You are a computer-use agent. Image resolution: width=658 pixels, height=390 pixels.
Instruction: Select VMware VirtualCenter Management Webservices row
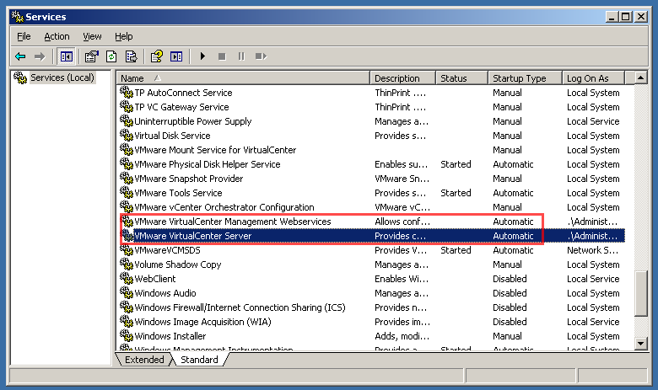coord(232,222)
